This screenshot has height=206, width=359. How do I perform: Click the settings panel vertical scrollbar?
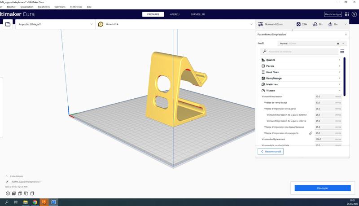345,77
